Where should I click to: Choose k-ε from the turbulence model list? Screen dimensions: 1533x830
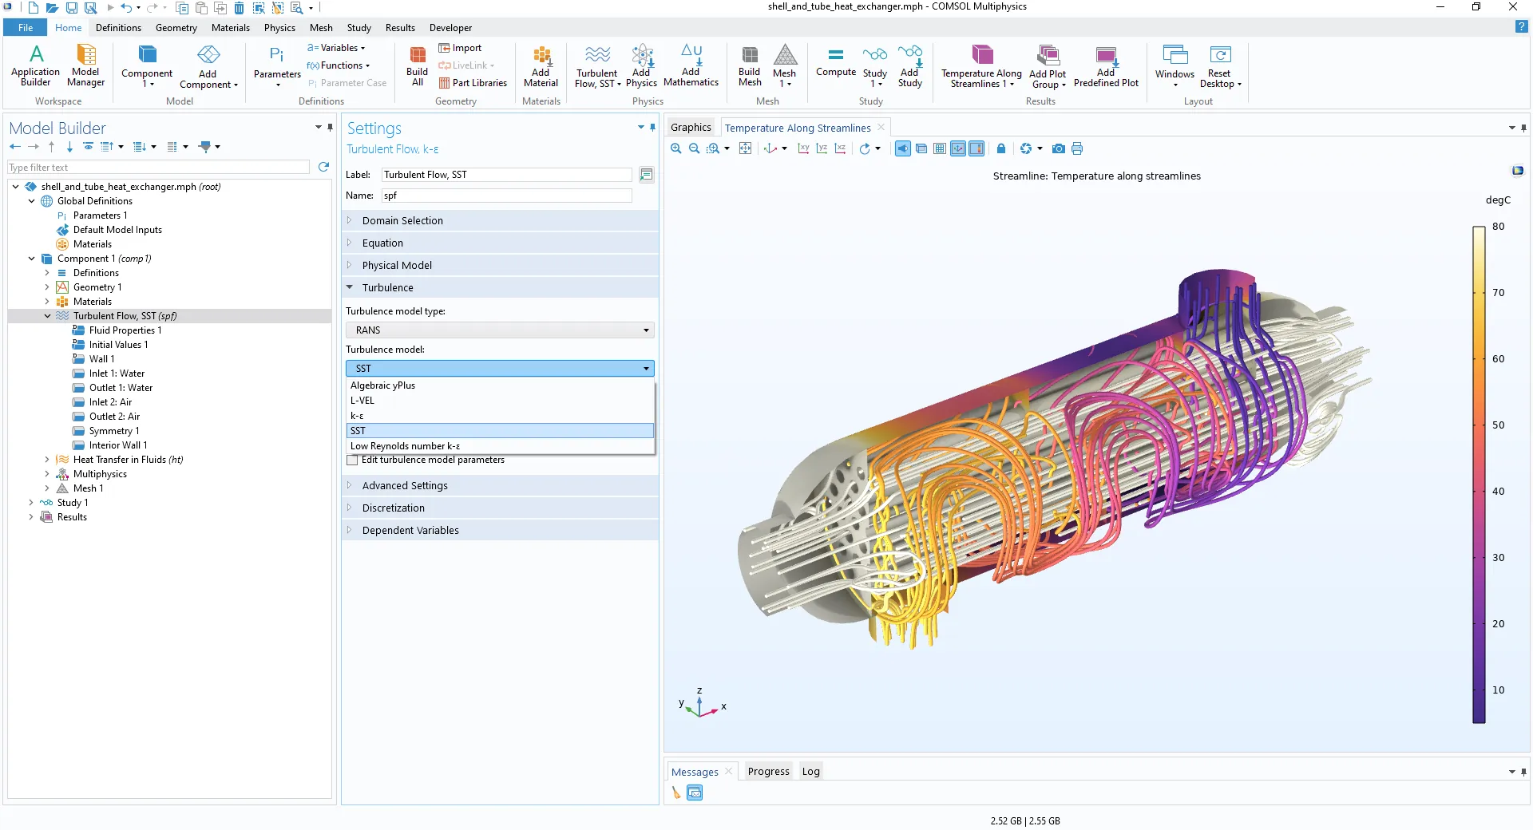(x=357, y=416)
